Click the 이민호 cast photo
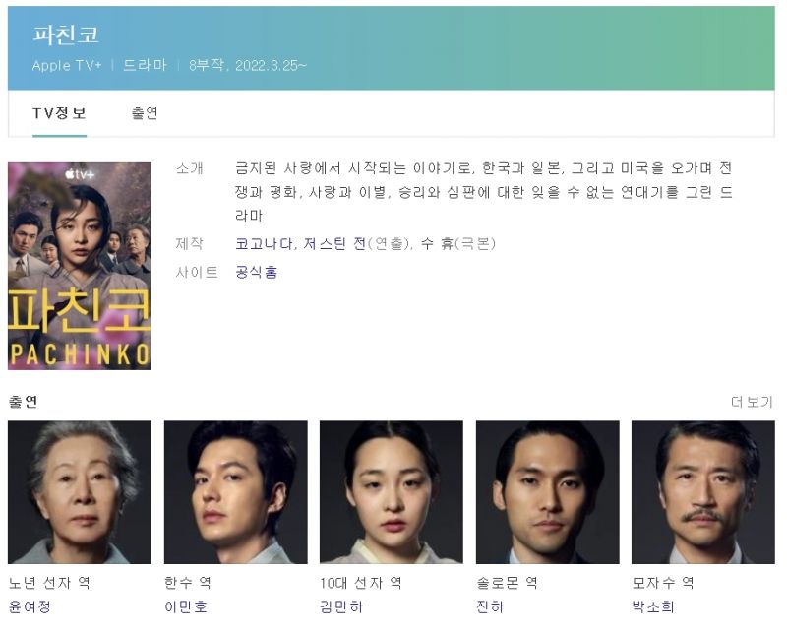 click(235, 492)
